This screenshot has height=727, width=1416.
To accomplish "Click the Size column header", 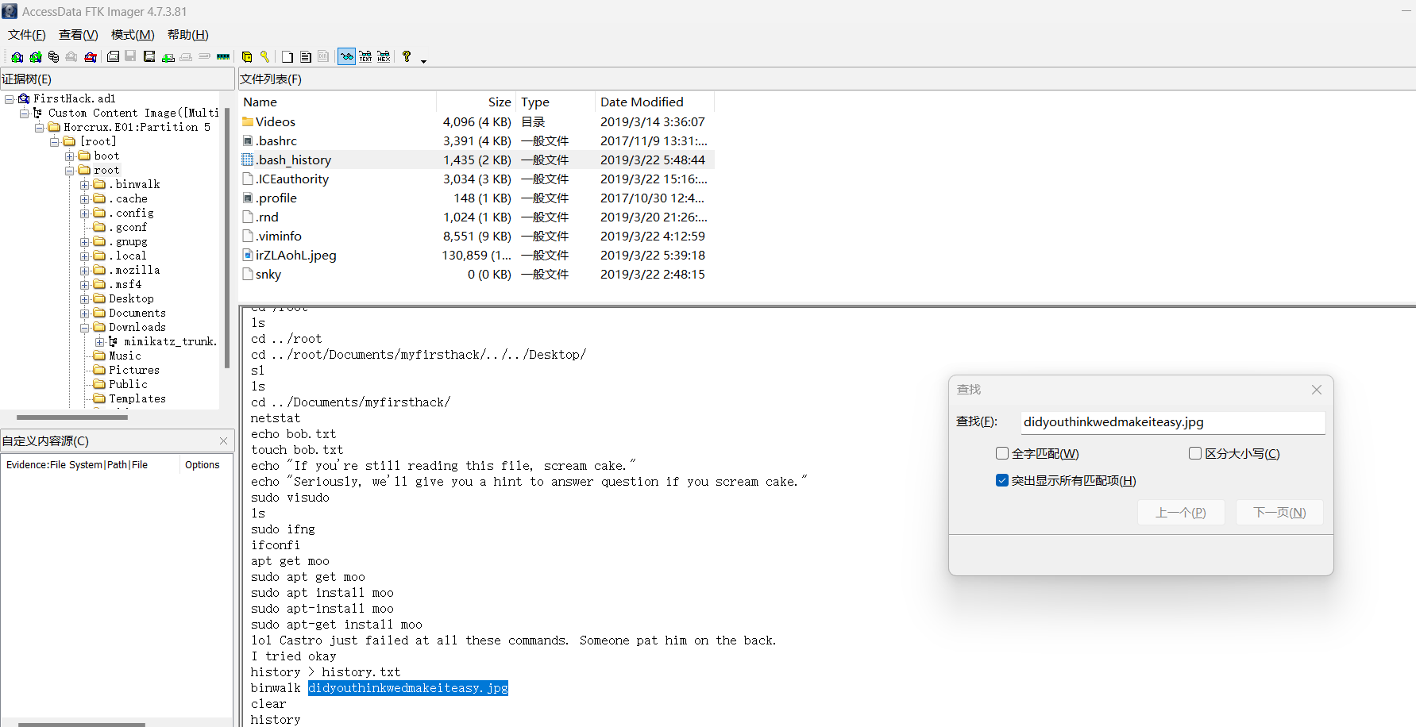I will coord(477,102).
